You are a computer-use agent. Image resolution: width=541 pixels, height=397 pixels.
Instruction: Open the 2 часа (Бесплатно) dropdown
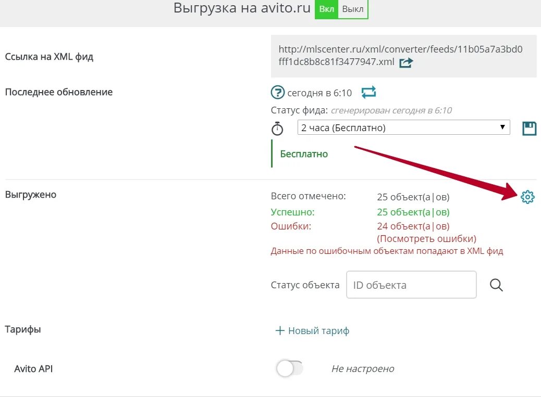(x=404, y=127)
